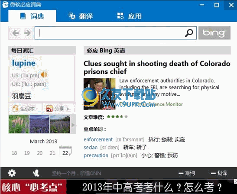The width and height of the screenshot is (237, 194).
Task: Open calendar picker on date 22
Action: pyautogui.click(x=65, y=151)
